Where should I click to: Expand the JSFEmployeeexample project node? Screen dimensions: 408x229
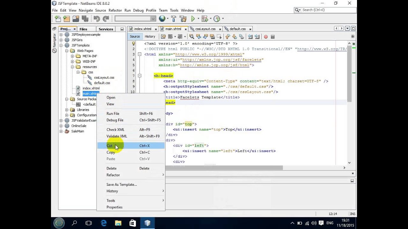coord(61,35)
